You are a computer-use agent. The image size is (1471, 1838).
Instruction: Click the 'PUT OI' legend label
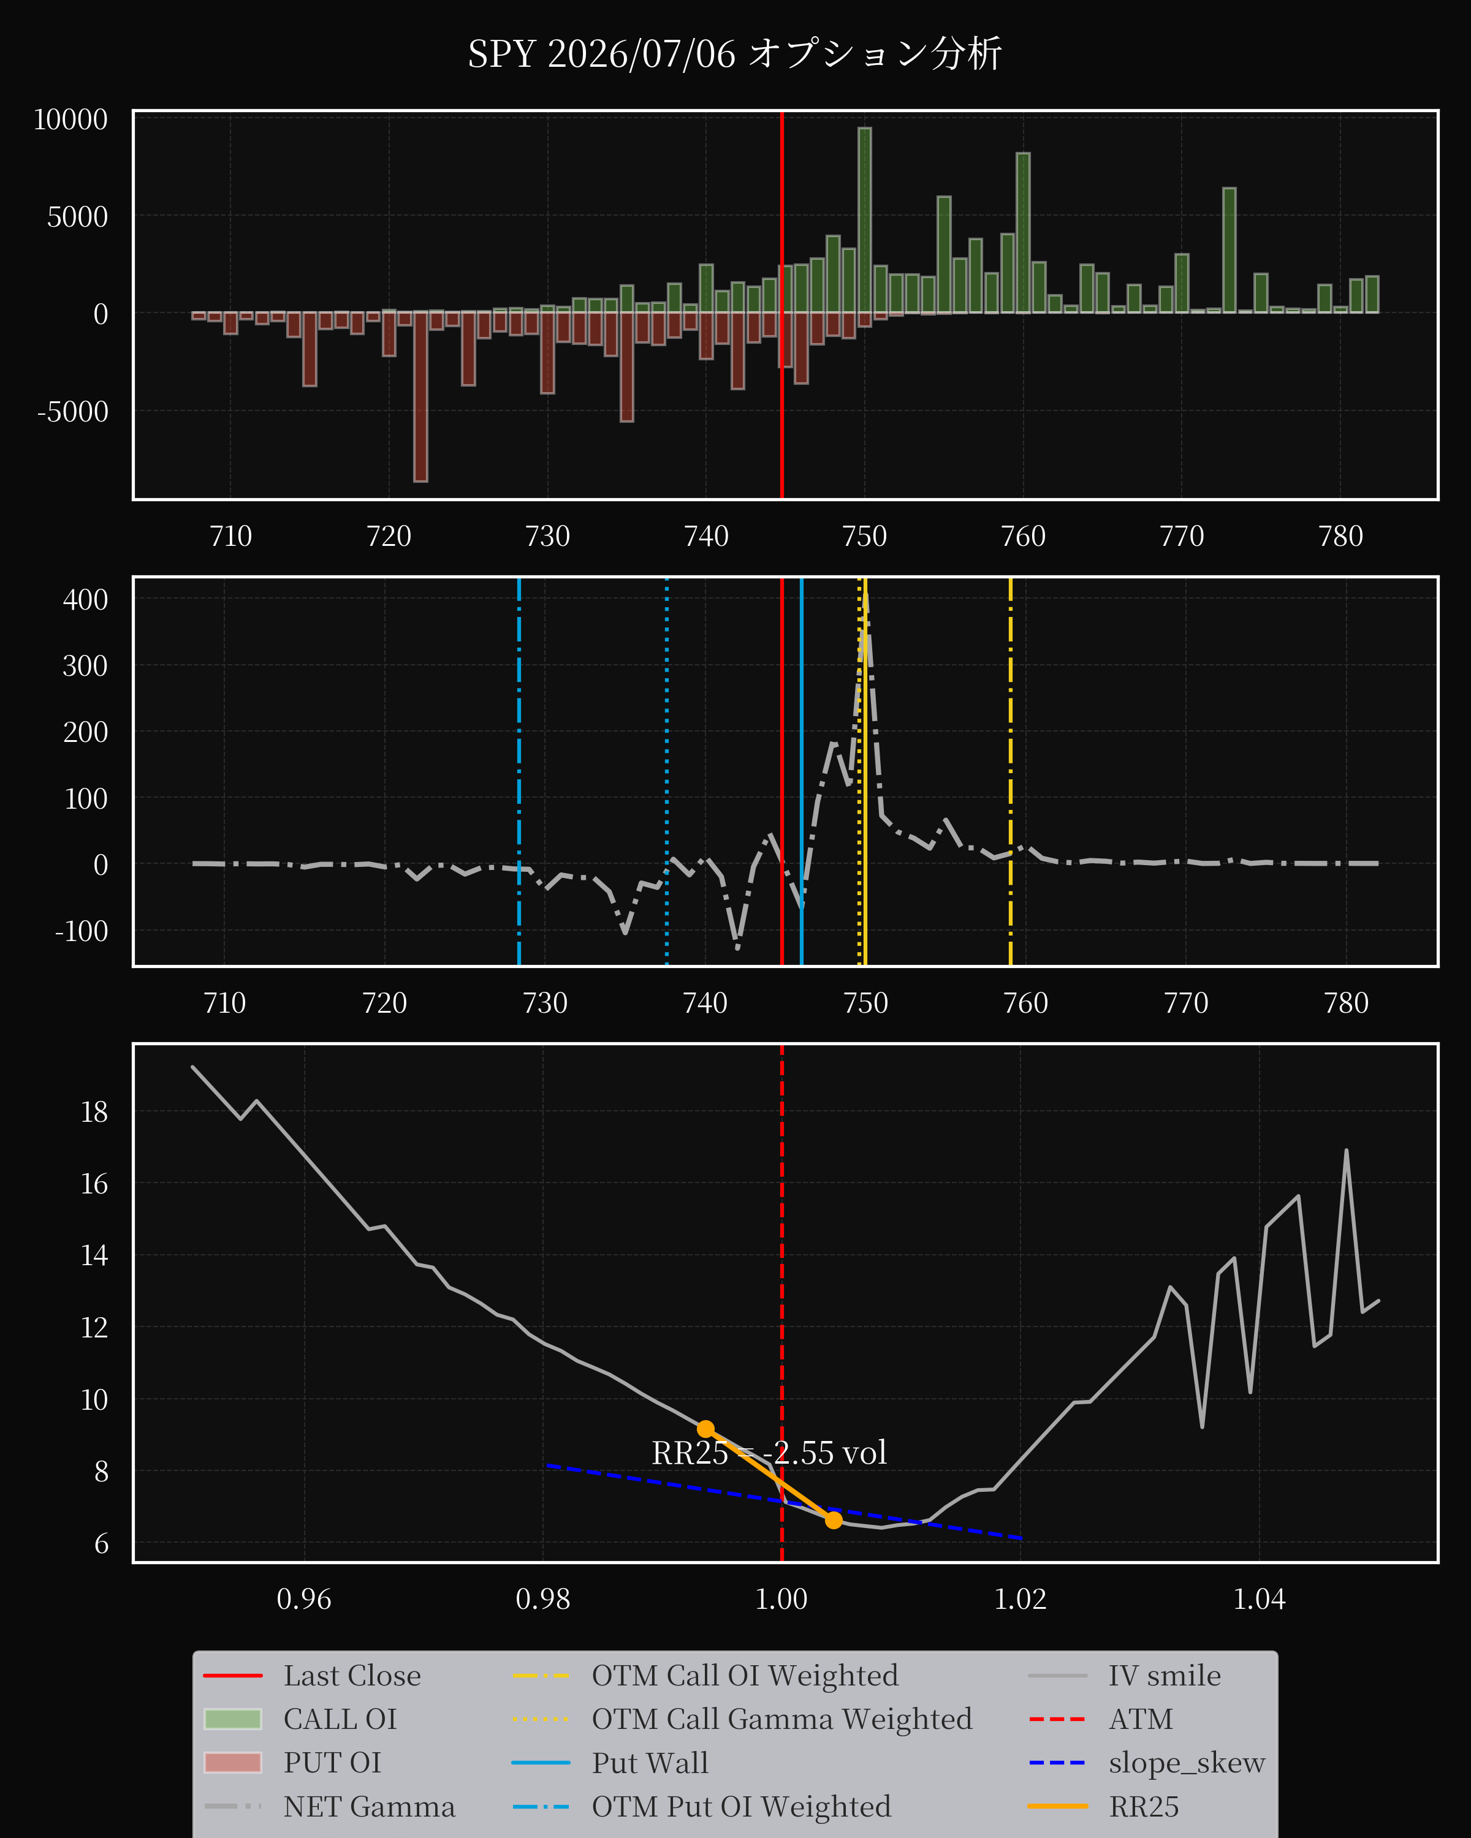(333, 1763)
